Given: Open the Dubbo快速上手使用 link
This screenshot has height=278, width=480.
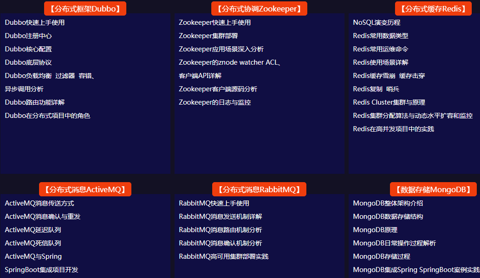Looking at the screenshot, I should [x=35, y=22].
